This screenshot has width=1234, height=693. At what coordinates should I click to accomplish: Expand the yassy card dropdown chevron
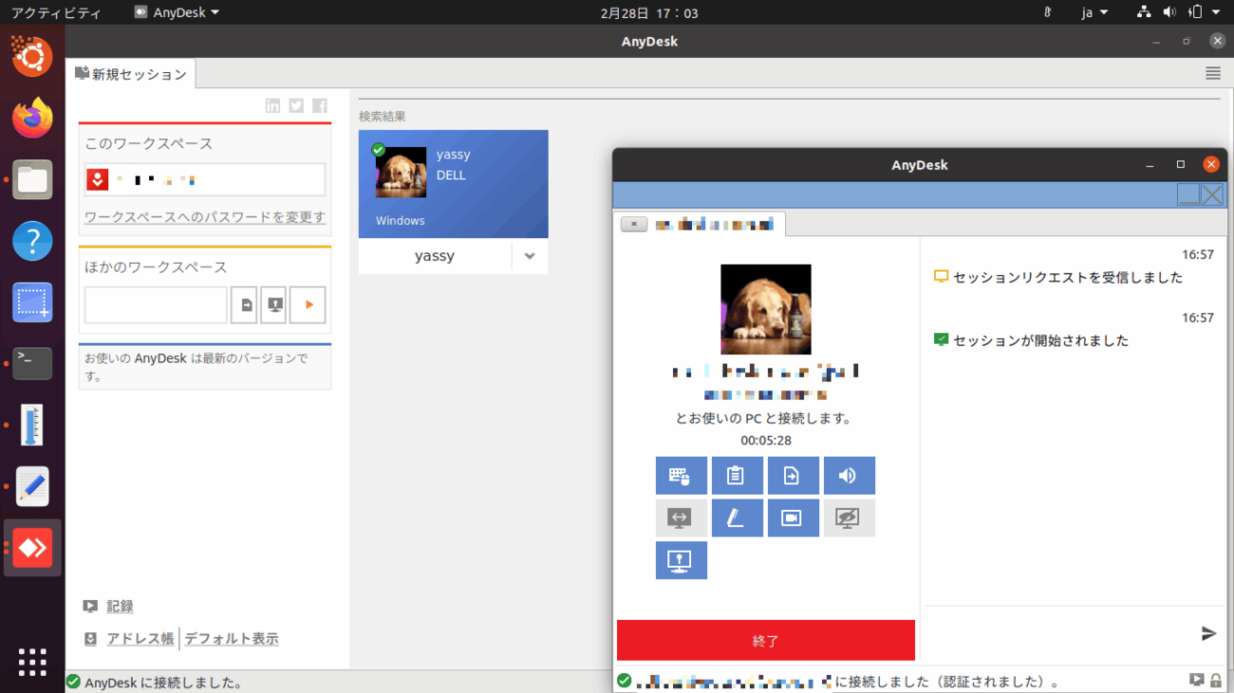point(530,256)
